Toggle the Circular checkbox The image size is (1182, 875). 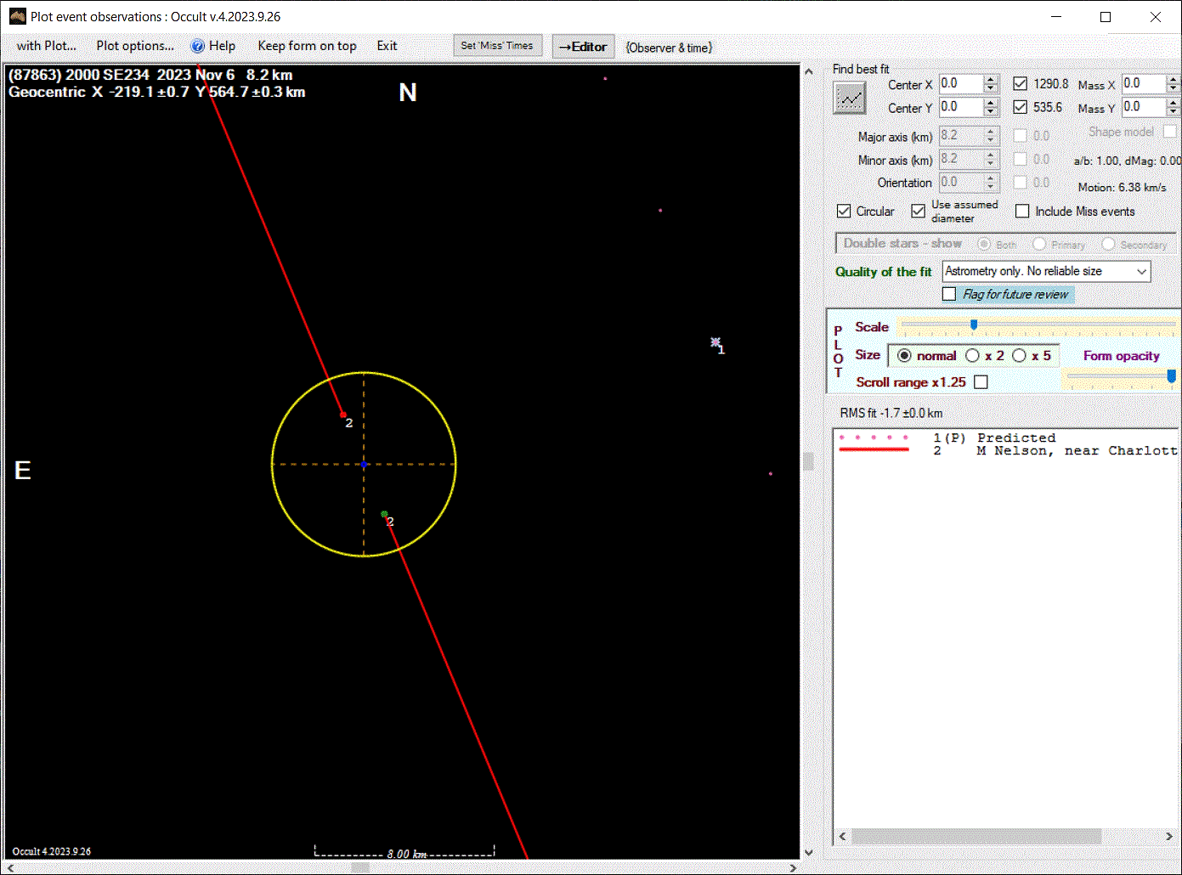844,212
